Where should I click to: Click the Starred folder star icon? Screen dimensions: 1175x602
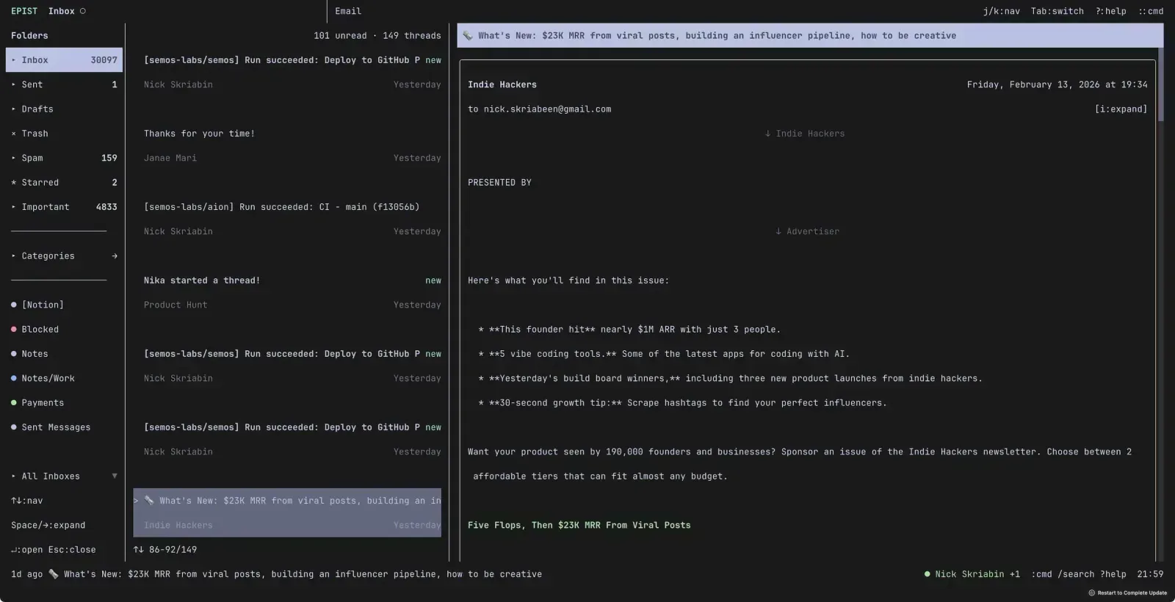[x=13, y=183]
